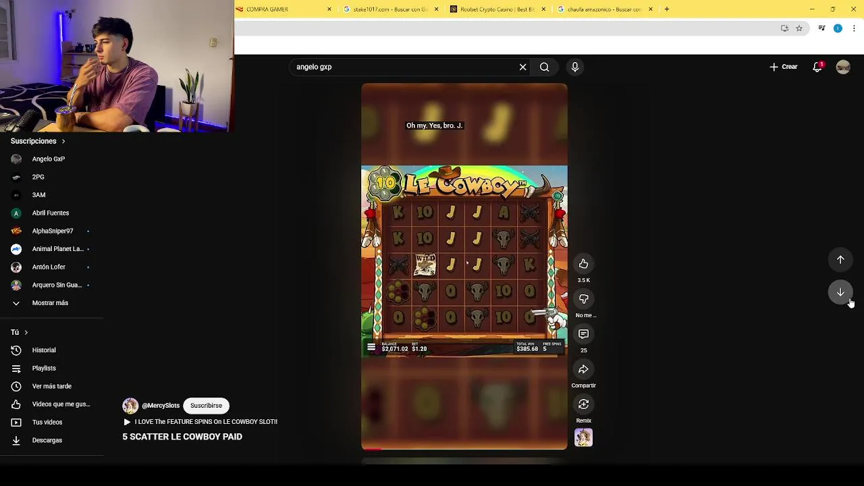Close the Roobet Crypto Casino tab
864x486 pixels.
(543, 9)
